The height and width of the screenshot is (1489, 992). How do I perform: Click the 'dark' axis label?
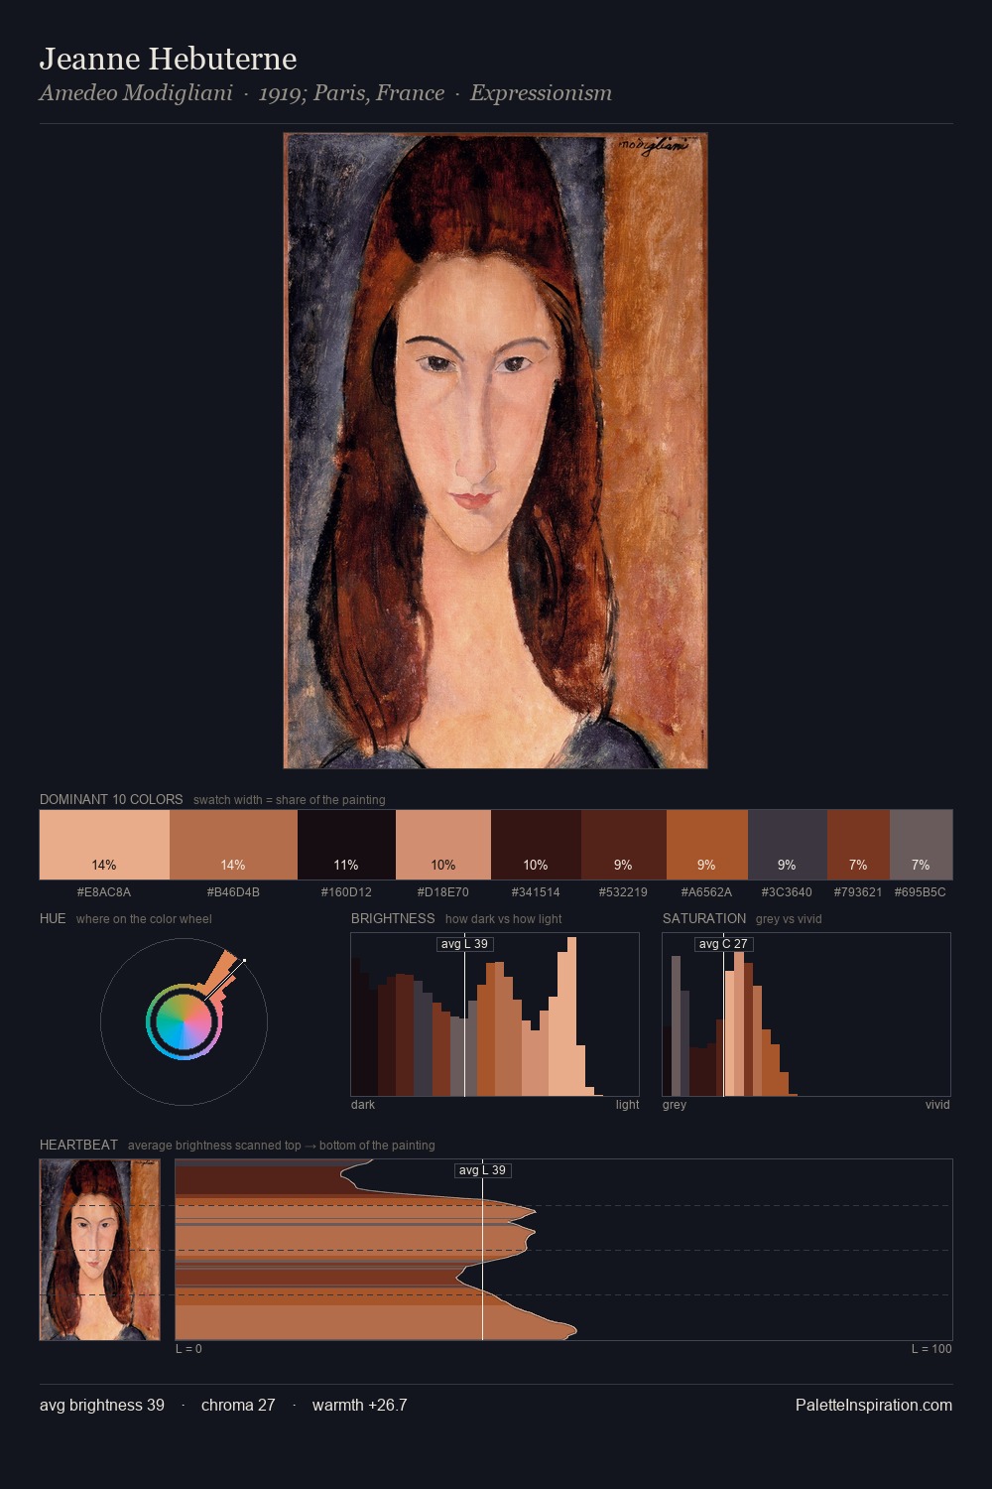click(x=363, y=1105)
